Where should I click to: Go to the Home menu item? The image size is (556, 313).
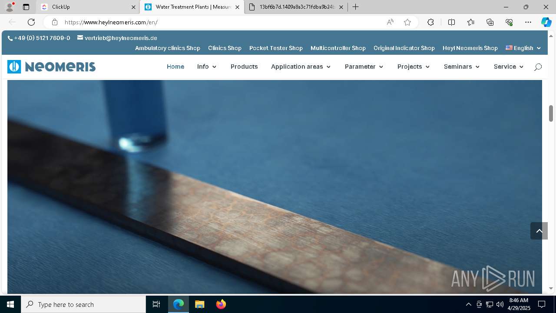coord(175,67)
